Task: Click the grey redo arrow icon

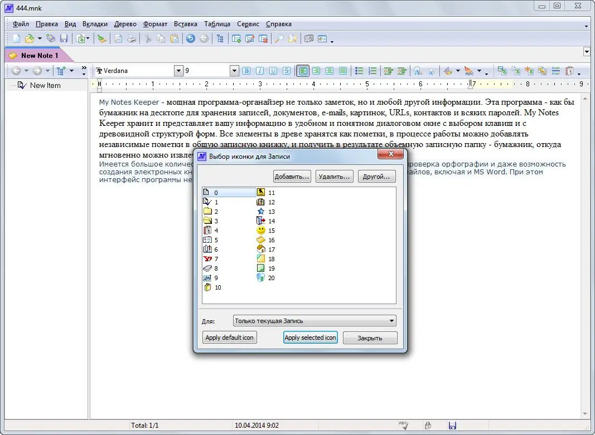Action: coord(204,38)
